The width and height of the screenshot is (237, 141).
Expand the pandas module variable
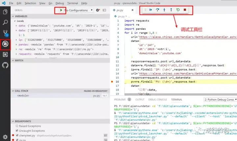16,44
